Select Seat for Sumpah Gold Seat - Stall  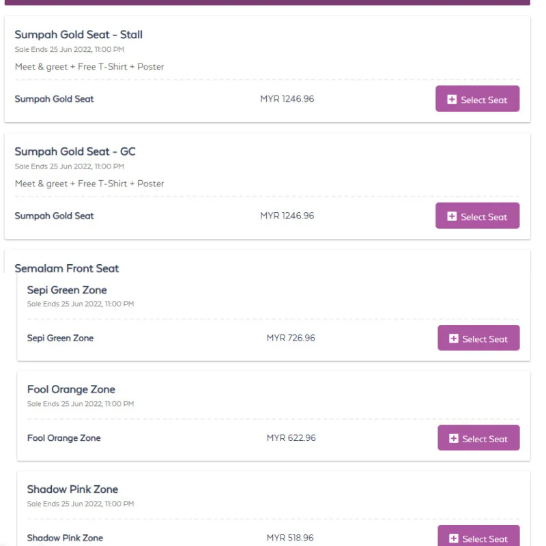477,99
